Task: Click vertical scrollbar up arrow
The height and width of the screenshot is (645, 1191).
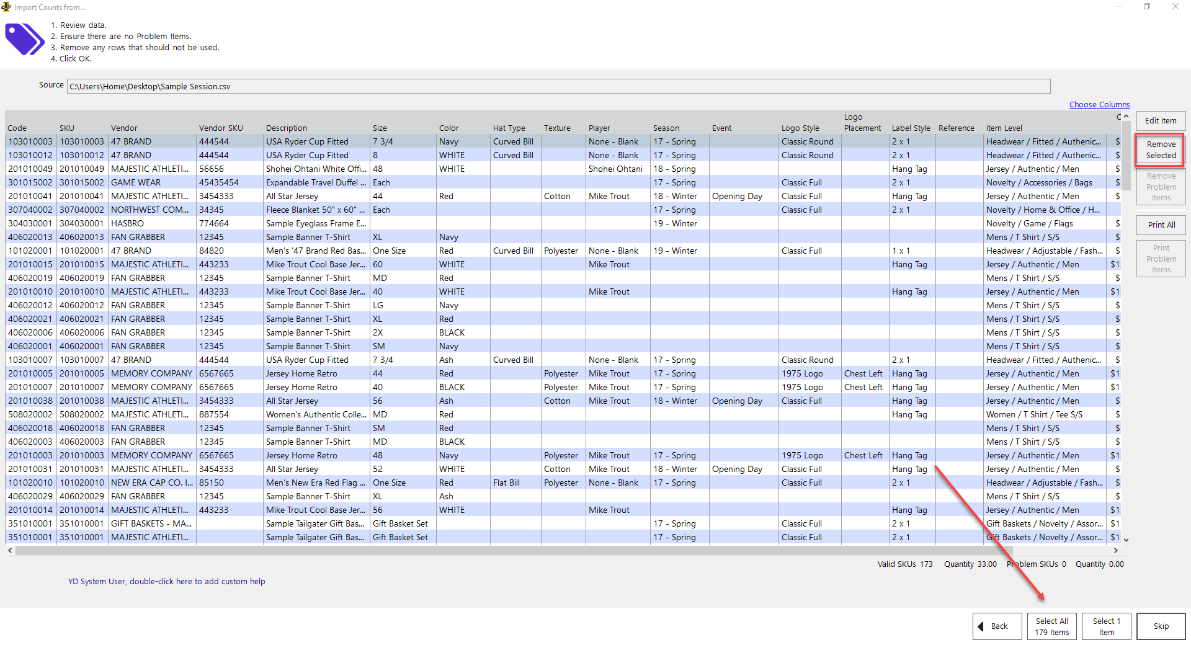Action: point(1126,117)
